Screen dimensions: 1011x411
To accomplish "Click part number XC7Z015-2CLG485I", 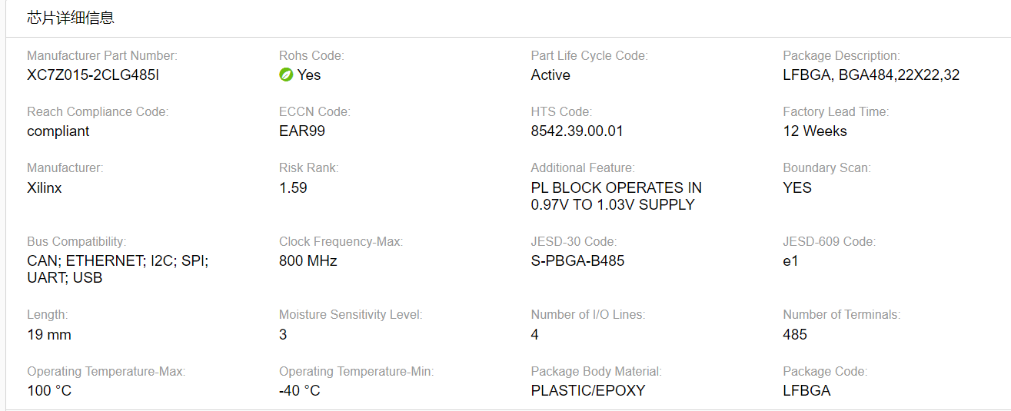I will [93, 75].
